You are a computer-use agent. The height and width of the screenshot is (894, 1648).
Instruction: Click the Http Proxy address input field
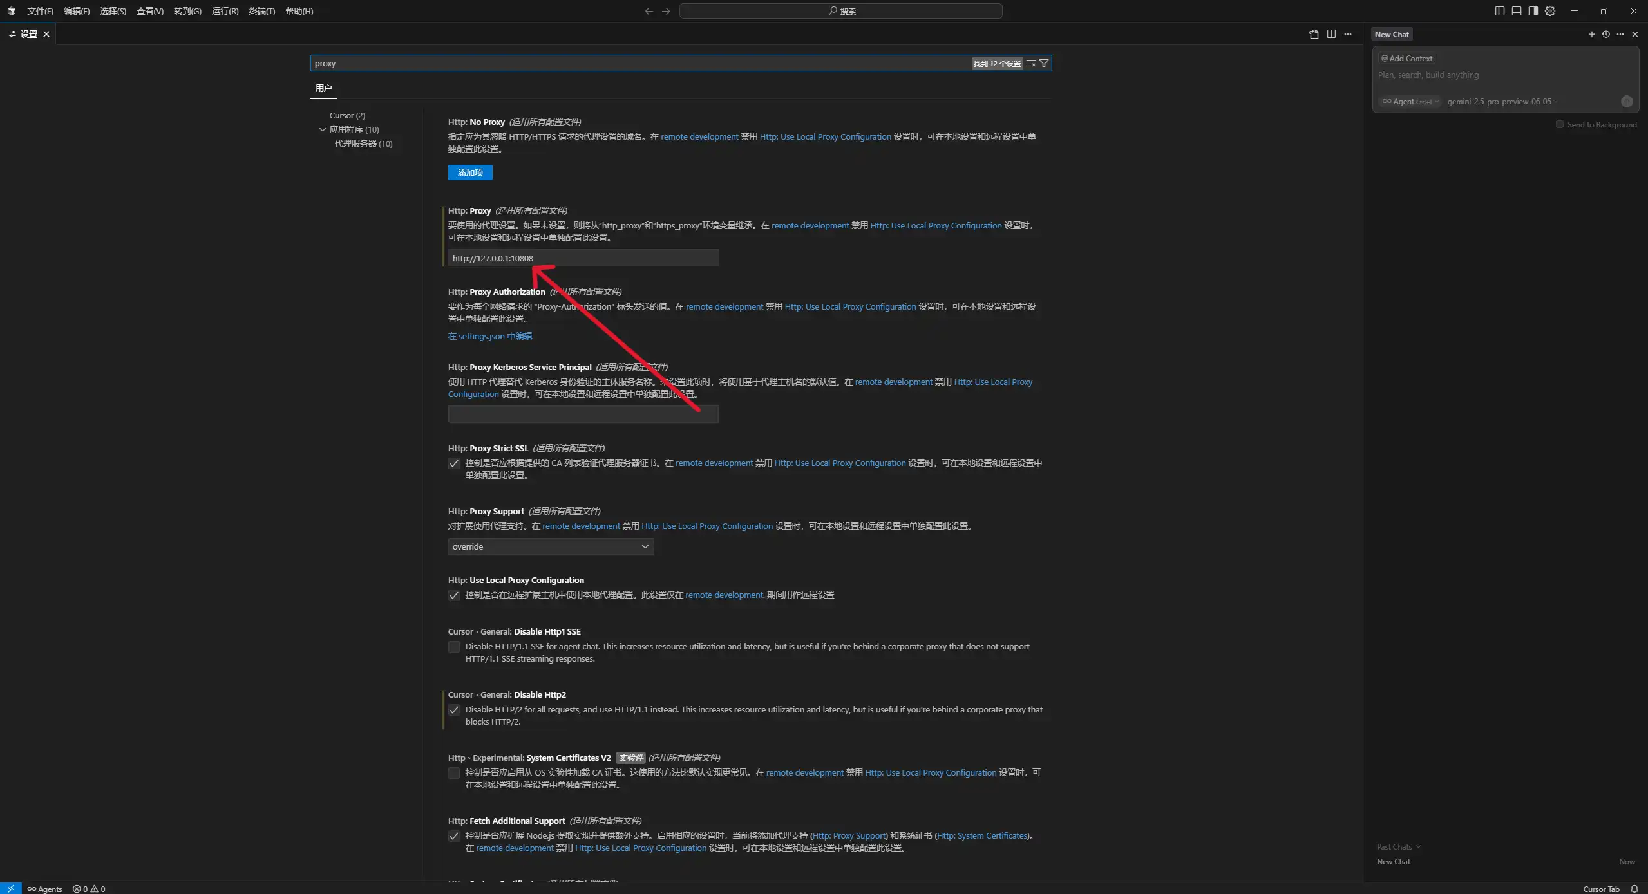[x=583, y=258]
